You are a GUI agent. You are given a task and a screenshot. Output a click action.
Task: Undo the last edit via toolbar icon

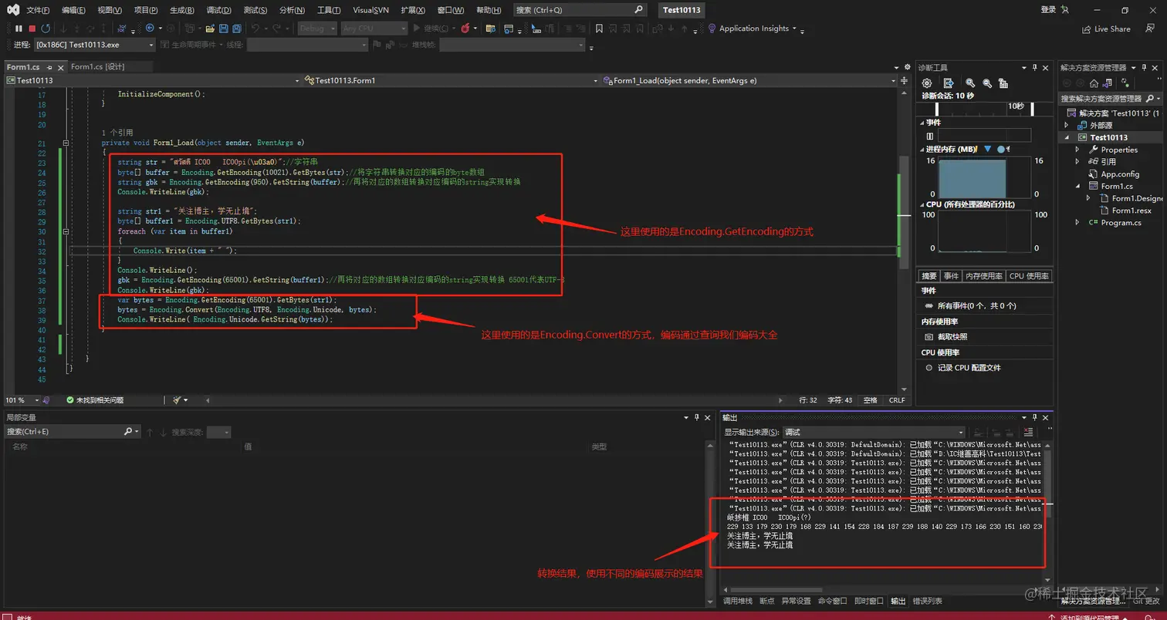coord(255,29)
